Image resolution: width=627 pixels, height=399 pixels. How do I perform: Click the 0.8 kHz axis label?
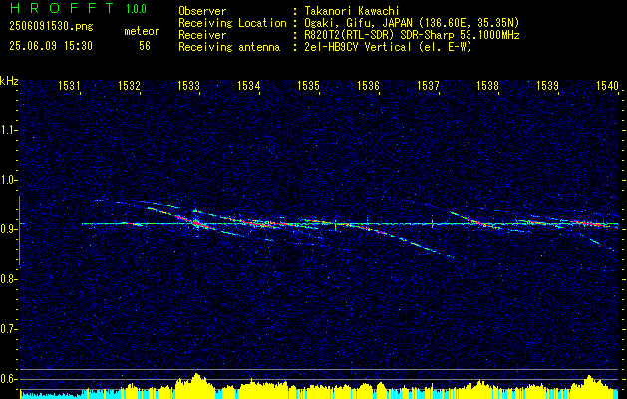tap(8, 279)
